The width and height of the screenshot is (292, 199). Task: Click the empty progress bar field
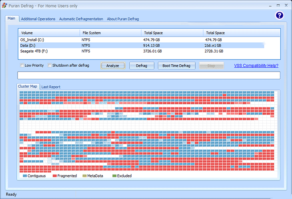click(149, 75)
